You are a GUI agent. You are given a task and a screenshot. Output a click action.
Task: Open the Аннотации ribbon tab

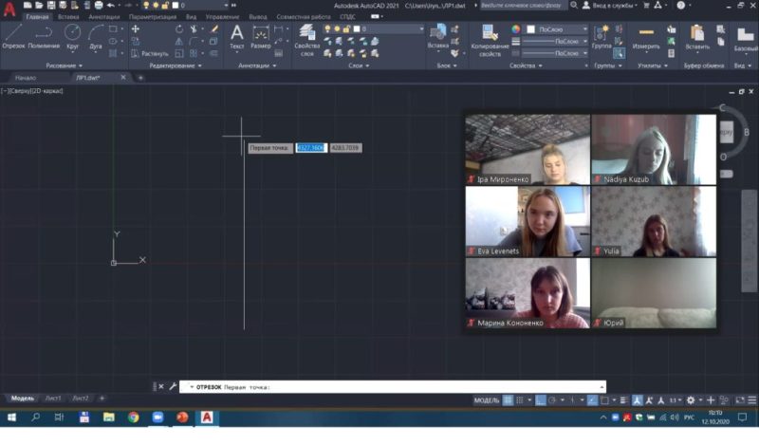pos(104,16)
